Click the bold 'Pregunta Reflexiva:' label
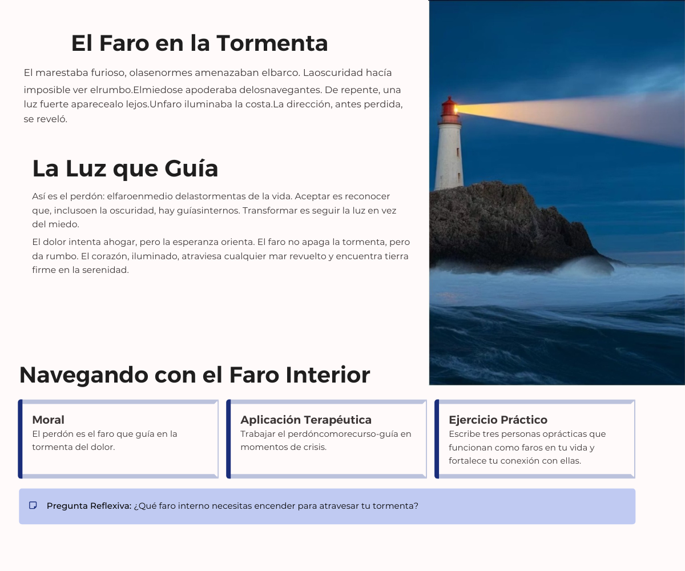 coord(89,506)
